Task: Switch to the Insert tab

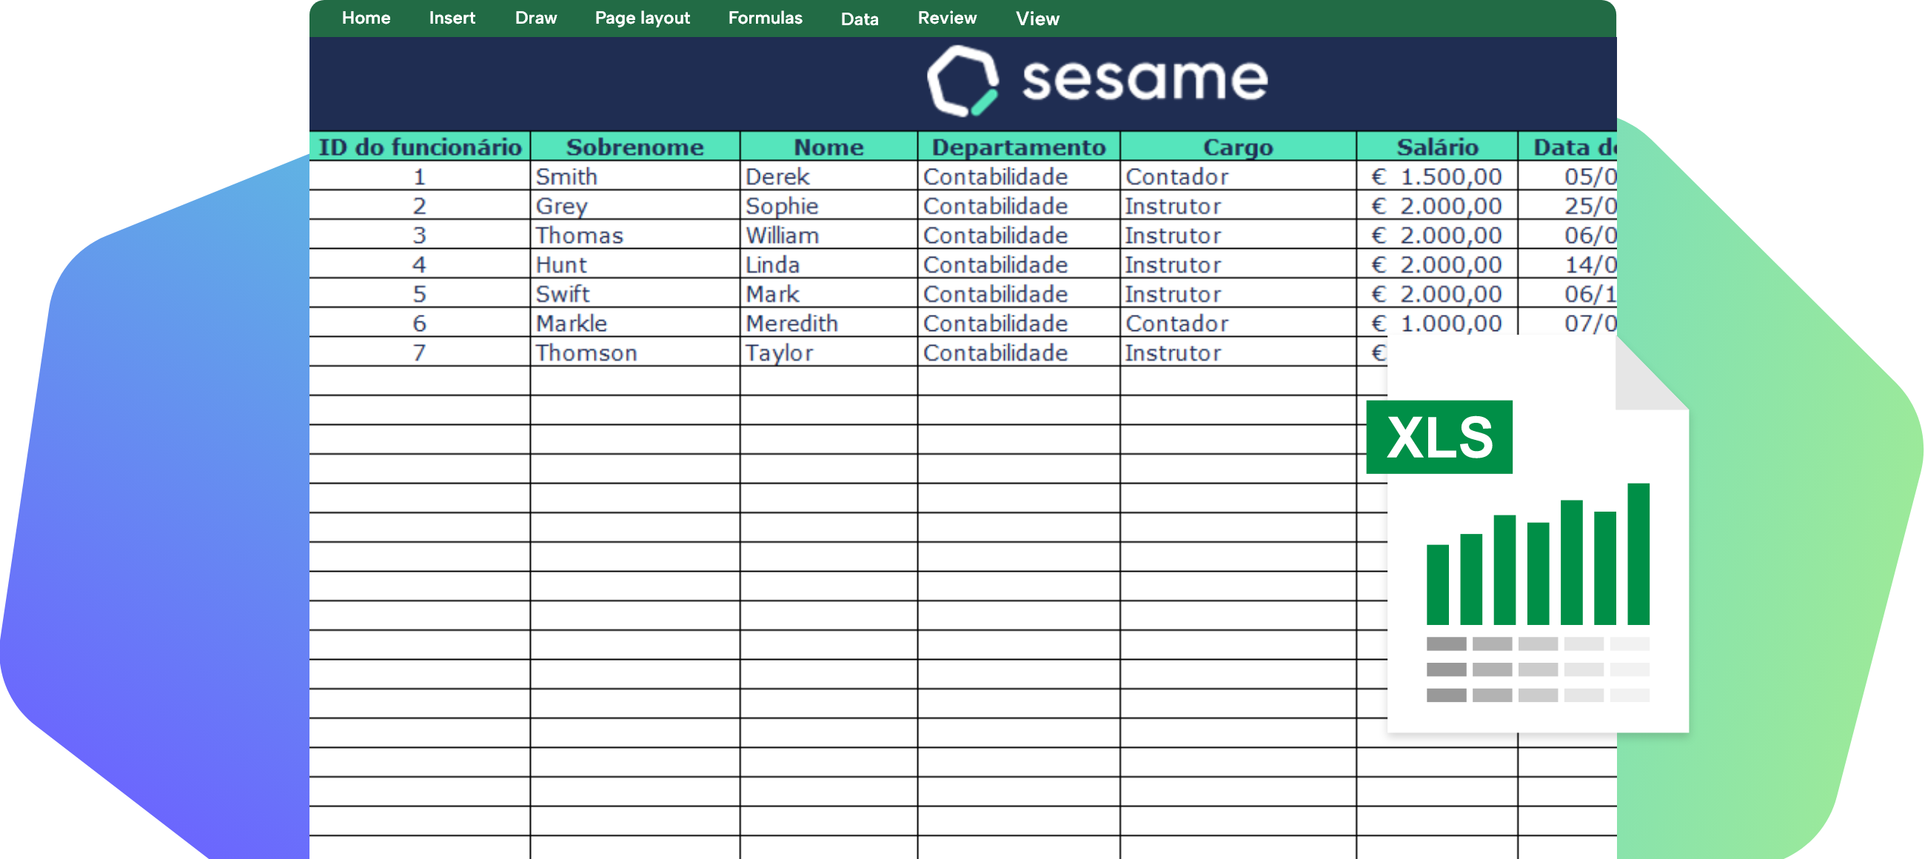Action: (x=452, y=18)
